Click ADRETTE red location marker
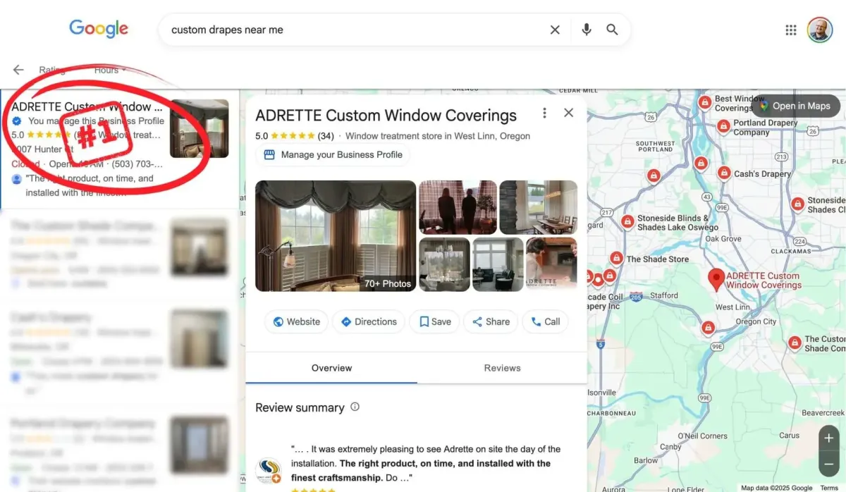 [x=716, y=280]
